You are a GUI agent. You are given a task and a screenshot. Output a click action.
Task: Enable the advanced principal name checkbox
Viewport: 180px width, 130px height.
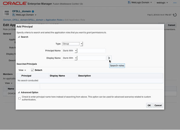[x=19, y=98]
